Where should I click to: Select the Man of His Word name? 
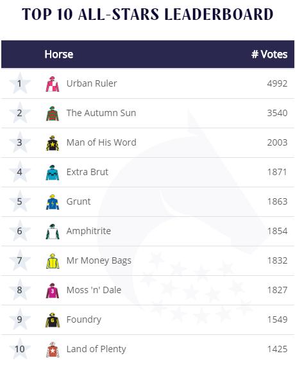[101, 142]
